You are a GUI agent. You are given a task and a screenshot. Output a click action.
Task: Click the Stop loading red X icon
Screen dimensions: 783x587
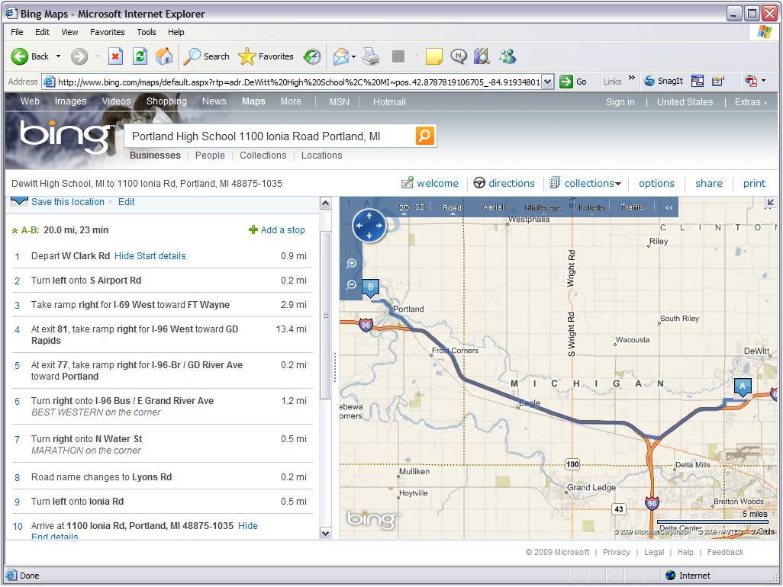pos(115,56)
